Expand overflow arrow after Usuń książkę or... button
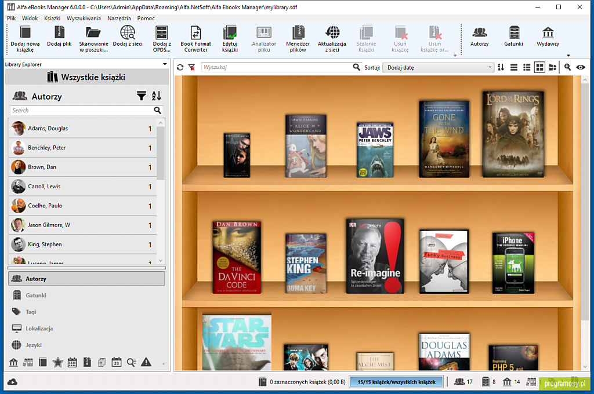This screenshot has width=594, height=394. [x=455, y=55]
